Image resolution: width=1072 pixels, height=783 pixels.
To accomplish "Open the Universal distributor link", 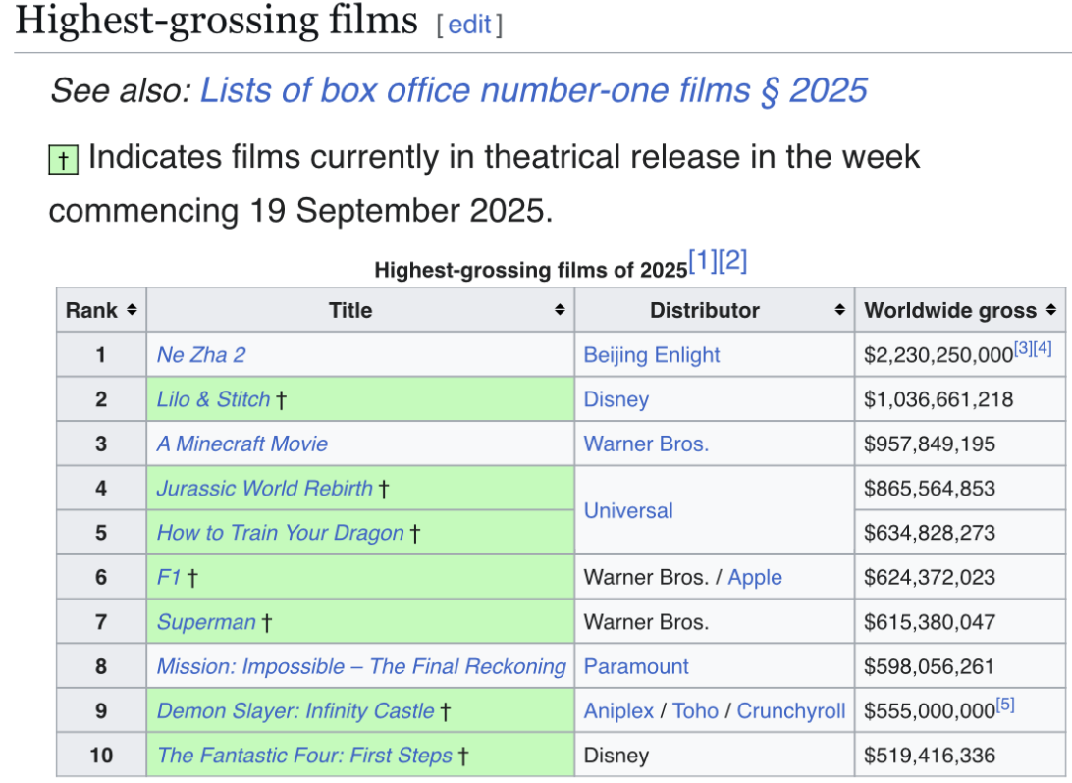I will coord(628,510).
